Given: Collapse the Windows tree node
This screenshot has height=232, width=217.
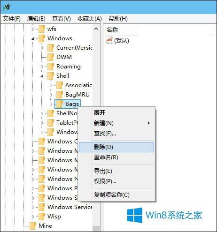Looking at the screenshot, I should 33,38.
